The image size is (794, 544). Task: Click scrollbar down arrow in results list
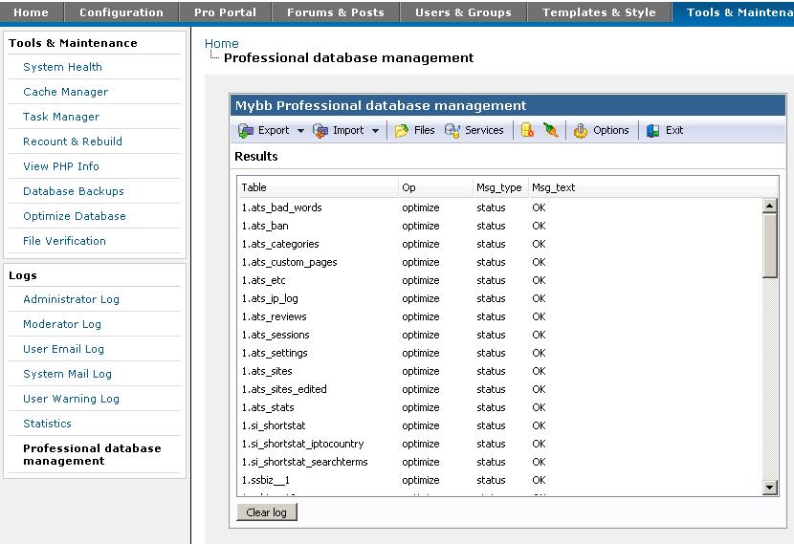770,488
